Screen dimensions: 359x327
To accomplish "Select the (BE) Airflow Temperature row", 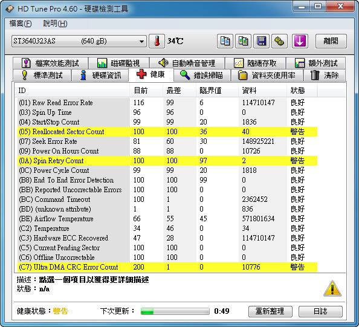I will (x=167, y=219).
